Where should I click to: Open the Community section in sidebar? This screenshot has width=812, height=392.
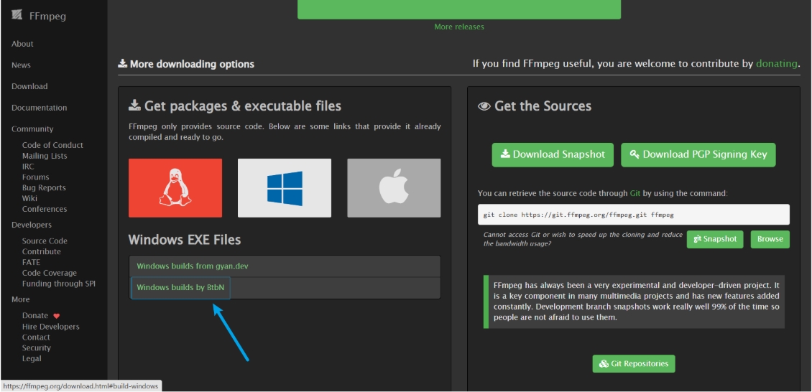[x=32, y=129]
